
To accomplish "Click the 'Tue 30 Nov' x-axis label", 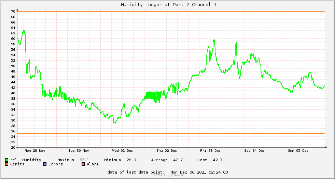I will (79, 151).
